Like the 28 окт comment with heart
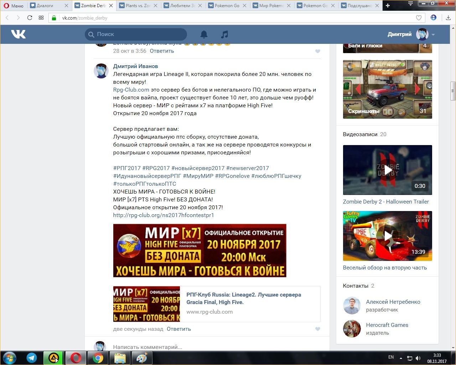Image resolution: width=456 pixels, height=365 pixels. [318, 51]
